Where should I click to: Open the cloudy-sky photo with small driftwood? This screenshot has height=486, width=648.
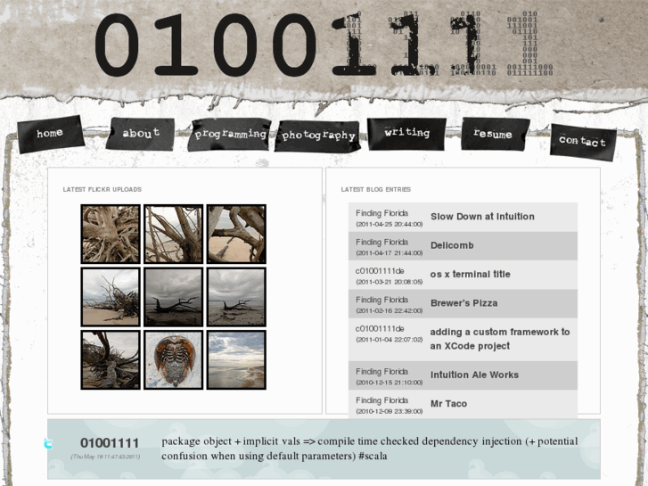[x=236, y=297]
